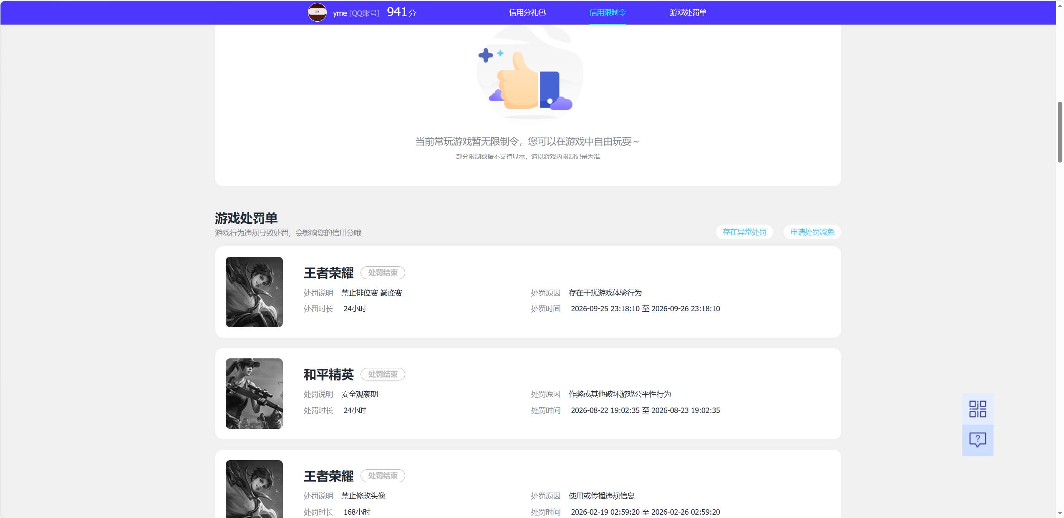The height and width of the screenshot is (518, 1064).
Task: Open the QR code floating icon
Action: pyautogui.click(x=977, y=409)
